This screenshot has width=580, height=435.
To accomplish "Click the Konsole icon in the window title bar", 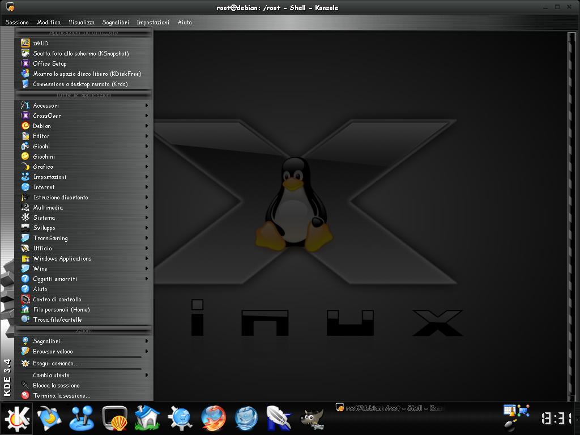I will coord(10,7).
